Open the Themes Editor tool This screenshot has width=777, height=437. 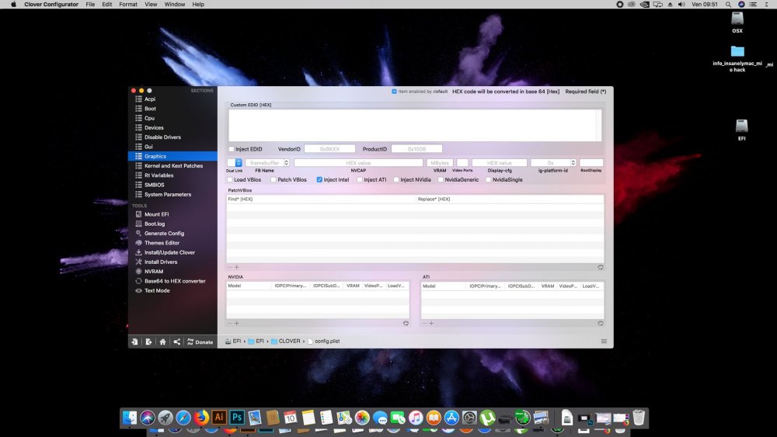(162, 243)
